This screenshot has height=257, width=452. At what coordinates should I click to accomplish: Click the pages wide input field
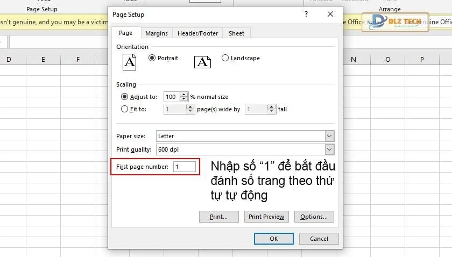[x=175, y=109]
